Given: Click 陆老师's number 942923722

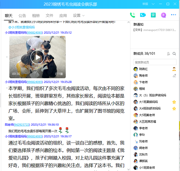Looking at the screenshot, I should pyautogui.click(x=22, y=124).
